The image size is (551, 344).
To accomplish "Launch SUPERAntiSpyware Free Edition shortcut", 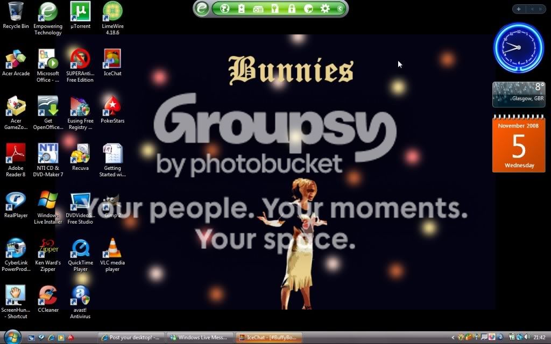I will click(80, 66).
